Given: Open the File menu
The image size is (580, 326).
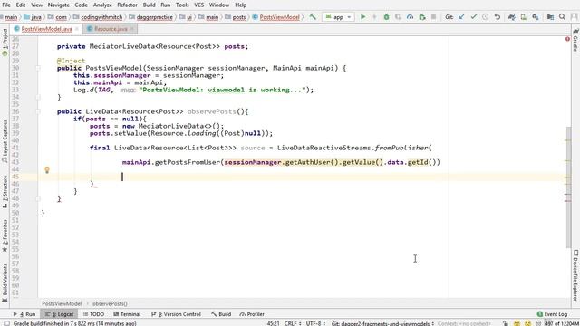Looking at the screenshot, I should click(6, 5).
